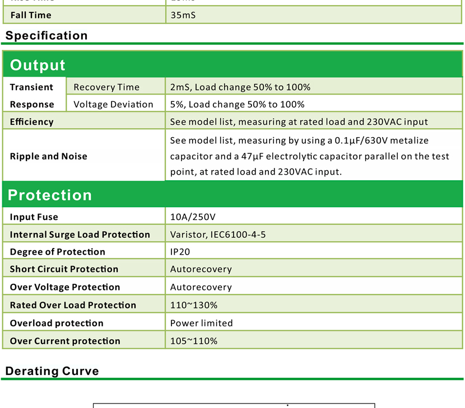Select the "Transient" word in the Output table
465x408 pixels.
[x=31, y=87]
